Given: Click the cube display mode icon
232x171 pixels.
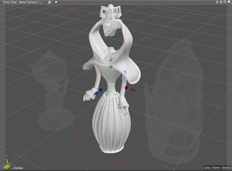Looking at the screenshot, I should pyautogui.click(x=56, y=2).
